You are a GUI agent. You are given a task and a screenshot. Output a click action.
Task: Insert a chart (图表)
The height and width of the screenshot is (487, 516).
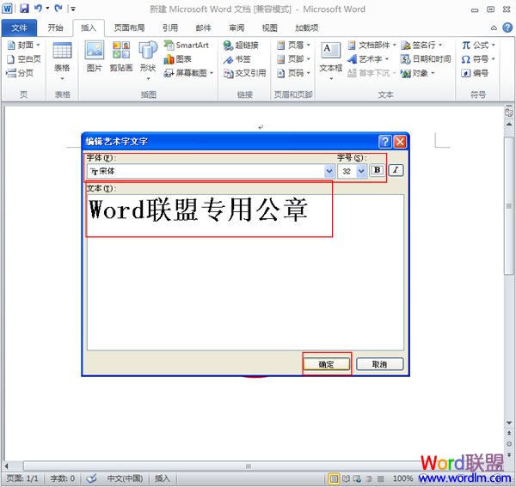tap(178, 59)
